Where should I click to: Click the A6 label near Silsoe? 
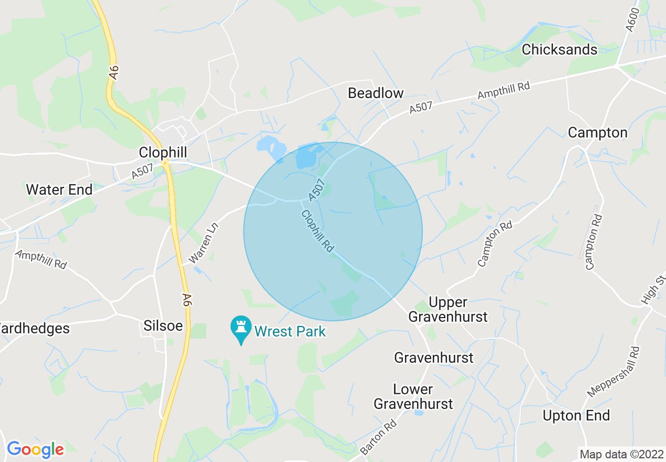pos(186,300)
